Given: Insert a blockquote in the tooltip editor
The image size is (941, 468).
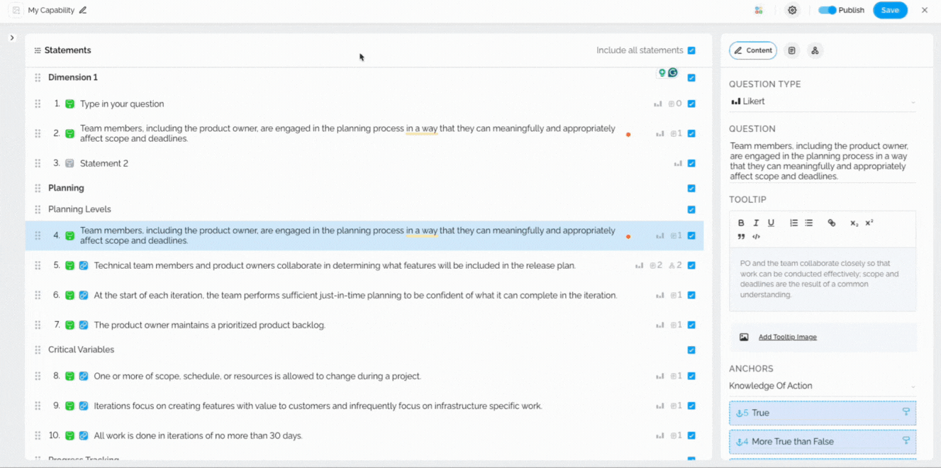Looking at the screenshot, I should (x=741, y=236).
